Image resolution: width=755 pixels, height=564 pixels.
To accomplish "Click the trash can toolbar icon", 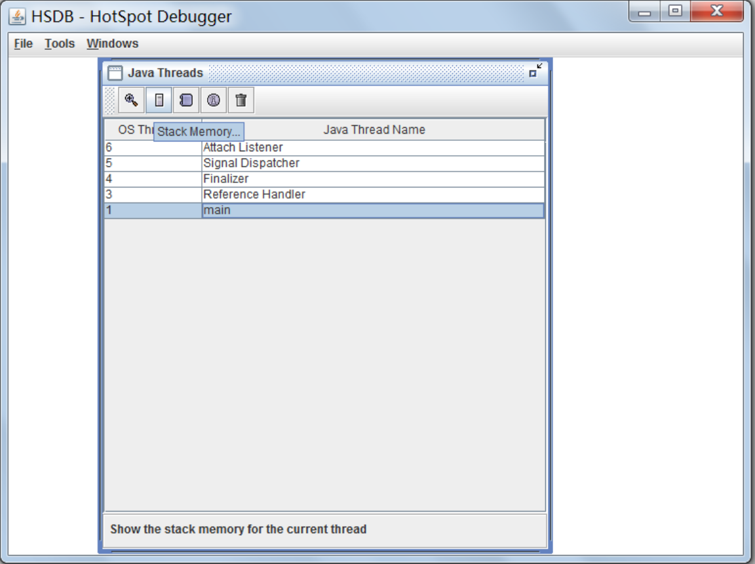I will pyautogui.click(x=241, y=100).
